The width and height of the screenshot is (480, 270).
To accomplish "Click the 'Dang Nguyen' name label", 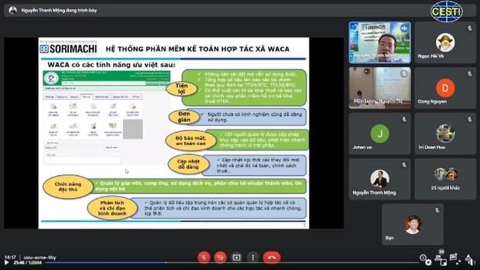I will coord(432,102).
